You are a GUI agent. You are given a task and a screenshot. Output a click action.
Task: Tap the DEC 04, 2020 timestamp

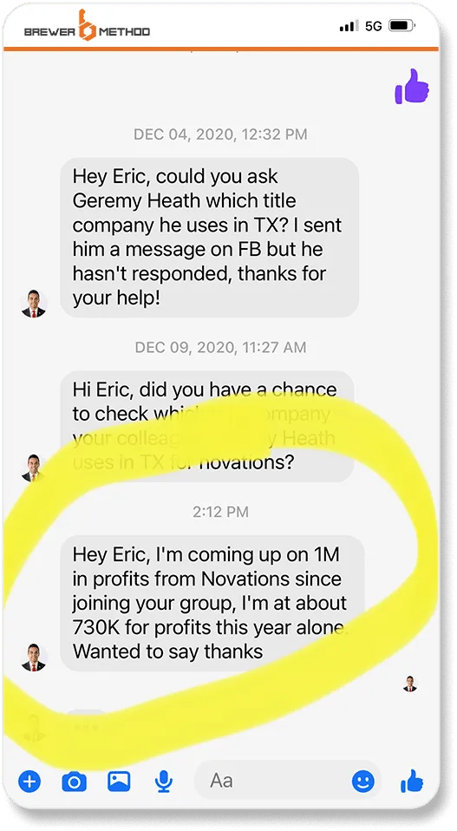click(220, 134)
